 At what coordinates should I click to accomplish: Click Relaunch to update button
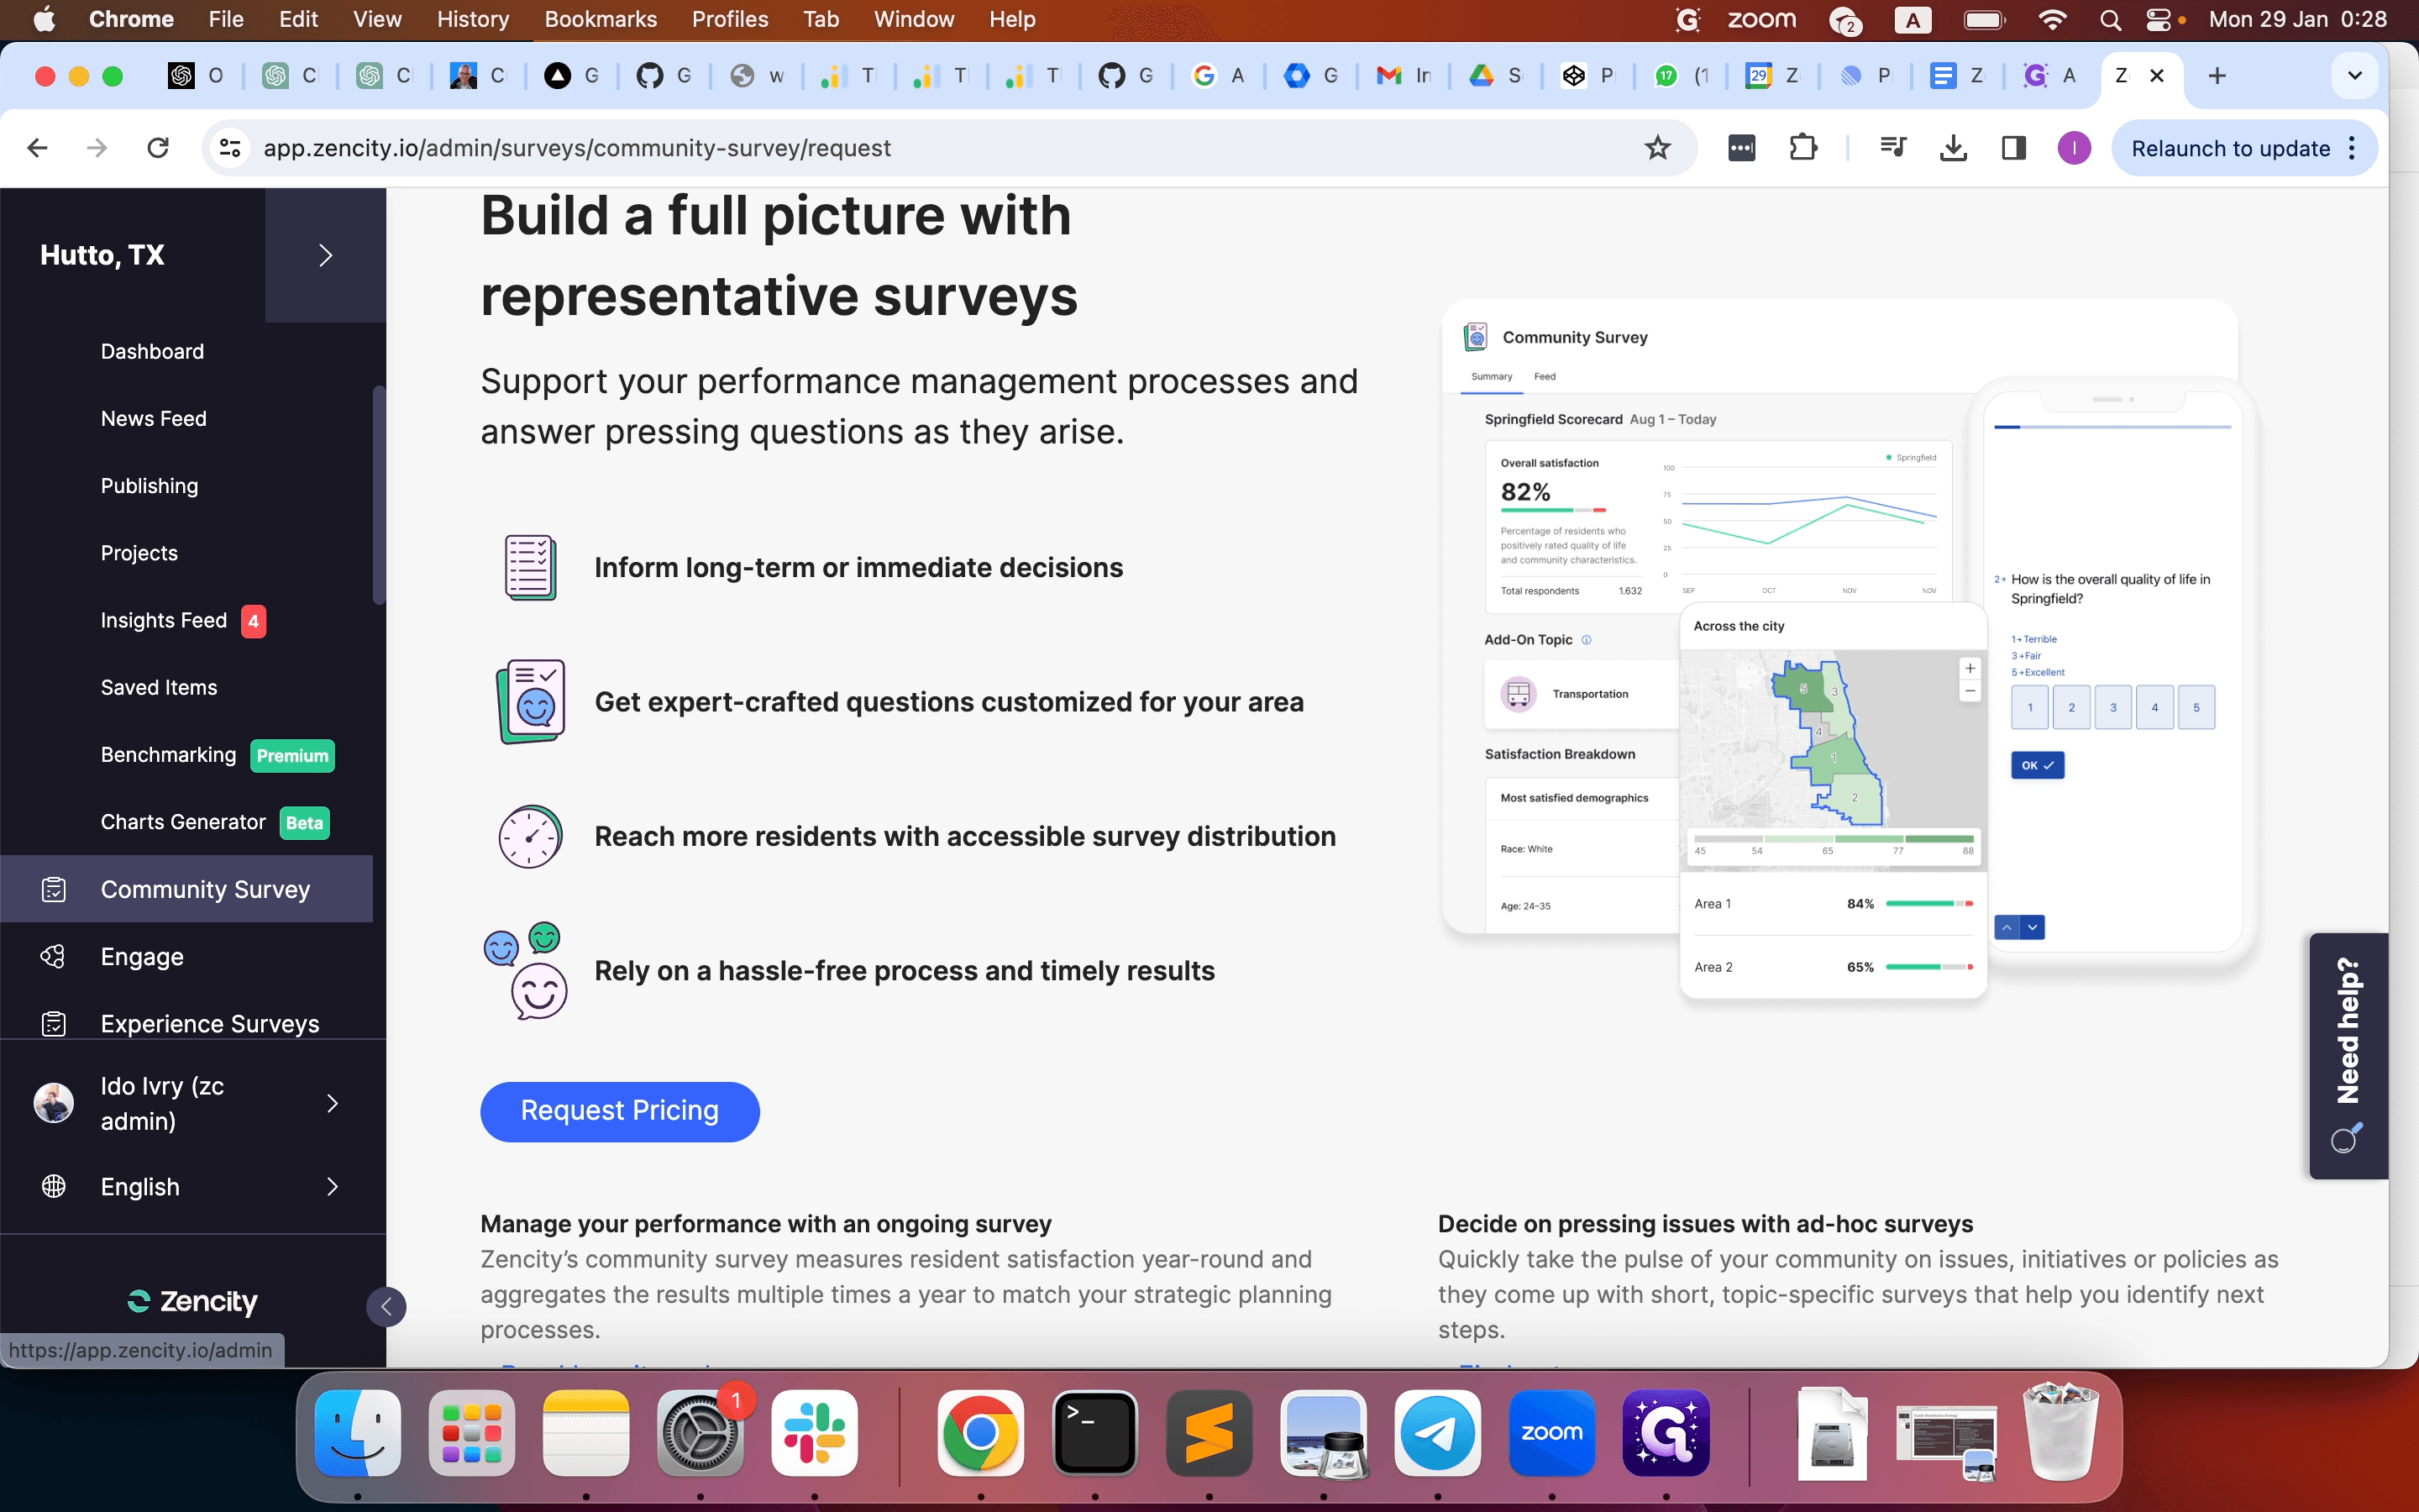[x=2230, y=148]
